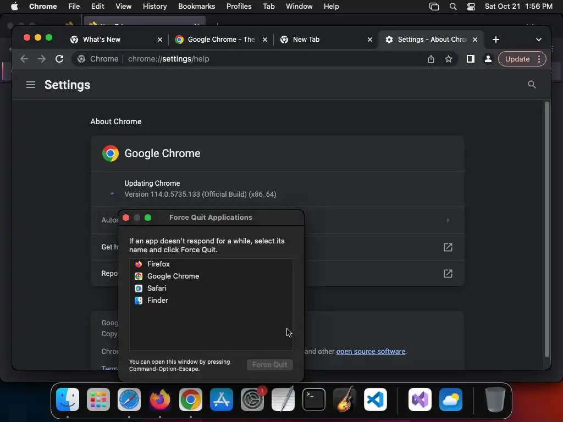Image resolution: width=563 pixels, height=422 pixels.
Task: Click the Update button in toolbar
Action: (517, 59)
